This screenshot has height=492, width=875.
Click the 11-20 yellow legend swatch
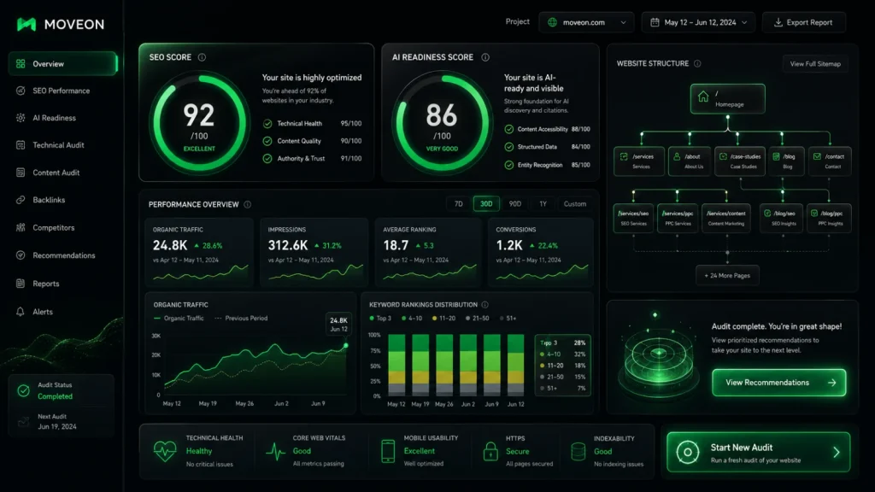(435, 318)
